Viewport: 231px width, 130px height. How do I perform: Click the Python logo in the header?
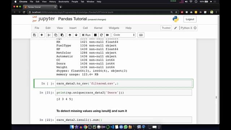(x=176, y=19)
